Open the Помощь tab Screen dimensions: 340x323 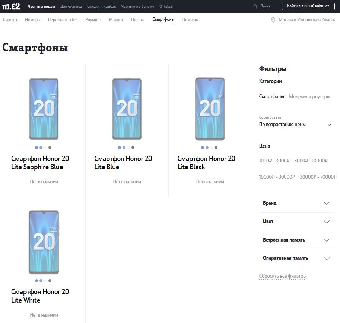click(190, 20)
